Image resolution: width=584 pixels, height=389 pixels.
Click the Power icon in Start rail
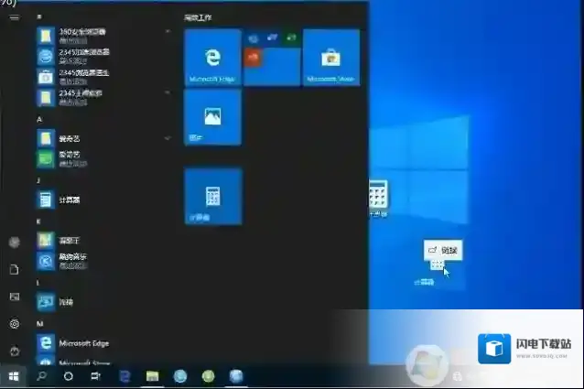[14, 351]
